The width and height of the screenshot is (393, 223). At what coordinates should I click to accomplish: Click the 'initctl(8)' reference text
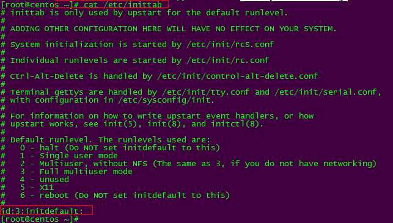point(235,124)
